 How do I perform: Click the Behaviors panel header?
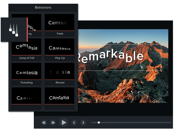pos(43,7)
